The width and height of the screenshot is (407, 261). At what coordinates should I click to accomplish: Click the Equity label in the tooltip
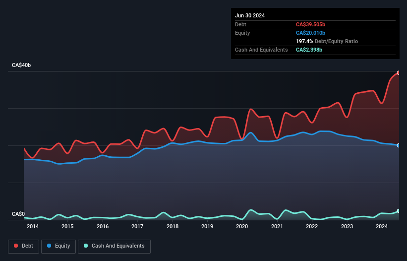(x=242, y=33)
